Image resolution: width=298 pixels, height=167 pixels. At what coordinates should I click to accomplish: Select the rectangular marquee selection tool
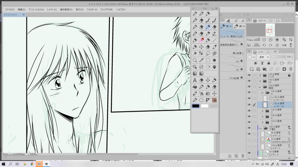pyautogui.click(x=208, y=60)
